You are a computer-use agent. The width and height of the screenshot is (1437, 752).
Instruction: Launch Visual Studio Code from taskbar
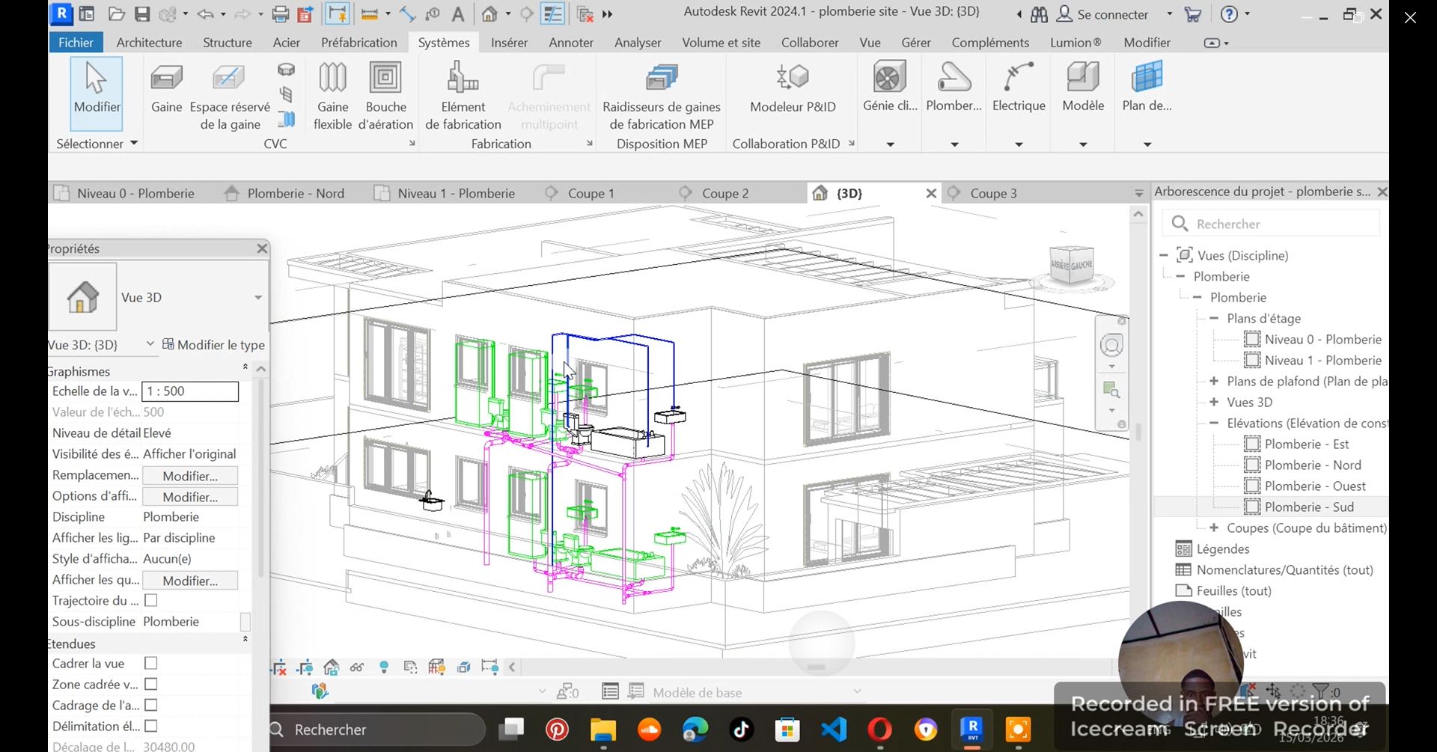click(x=834, y=729)
